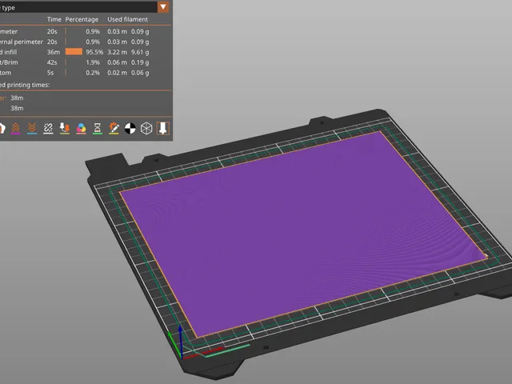Toggle retractions visibility double-up-chevron icon
The image size is (512, 384).
point(15,128)
